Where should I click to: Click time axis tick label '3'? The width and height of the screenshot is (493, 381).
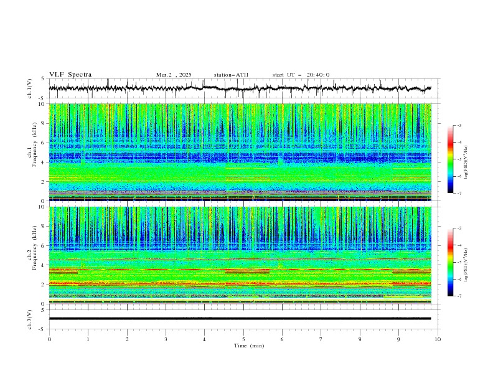(x=166, y=339)
